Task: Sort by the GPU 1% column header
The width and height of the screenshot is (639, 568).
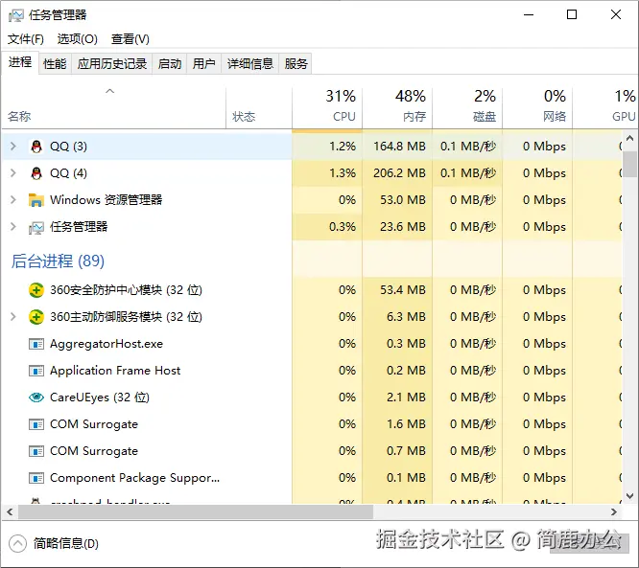Action: [x=605, y=108]
